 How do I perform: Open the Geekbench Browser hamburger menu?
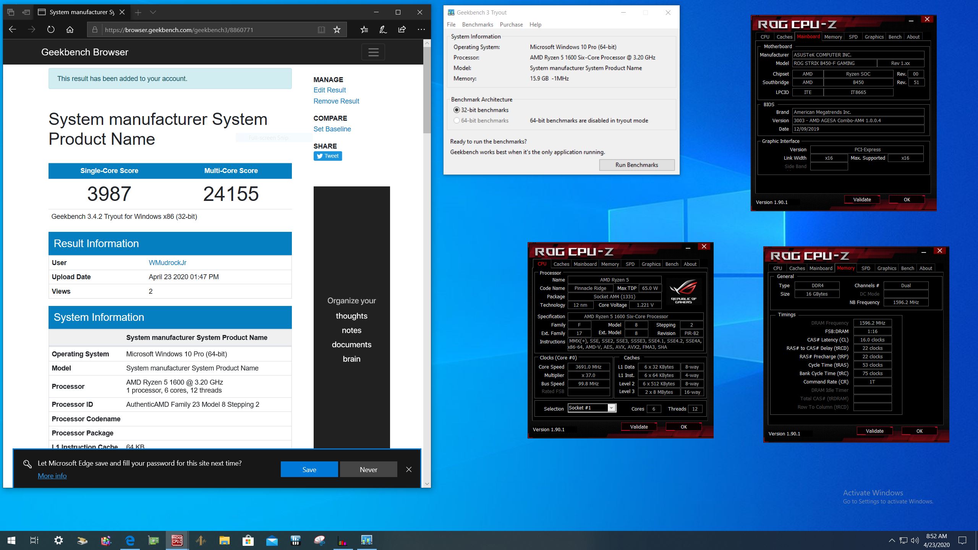click(x=373, y=52)
